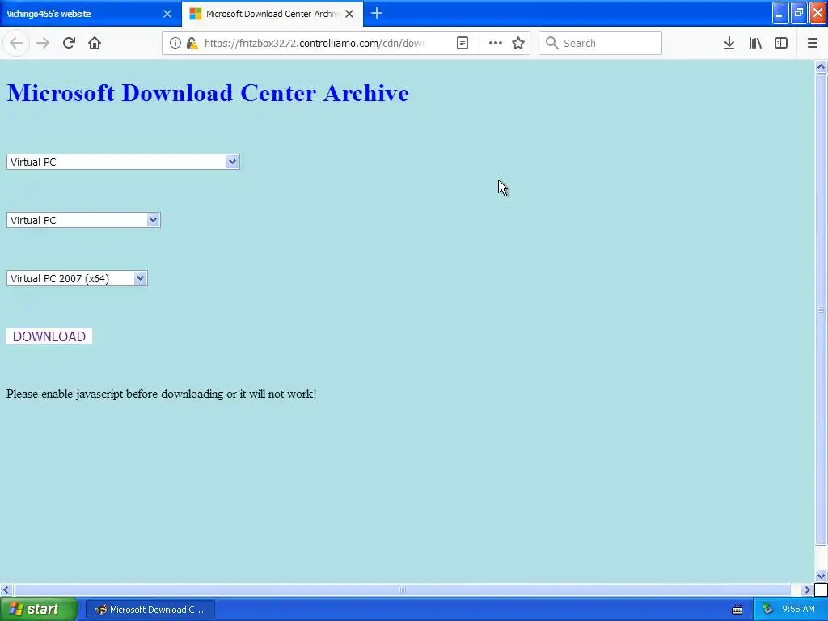Click the horizontal scrollbar right arrow
The image size is (828, 621).
point(807,589)
